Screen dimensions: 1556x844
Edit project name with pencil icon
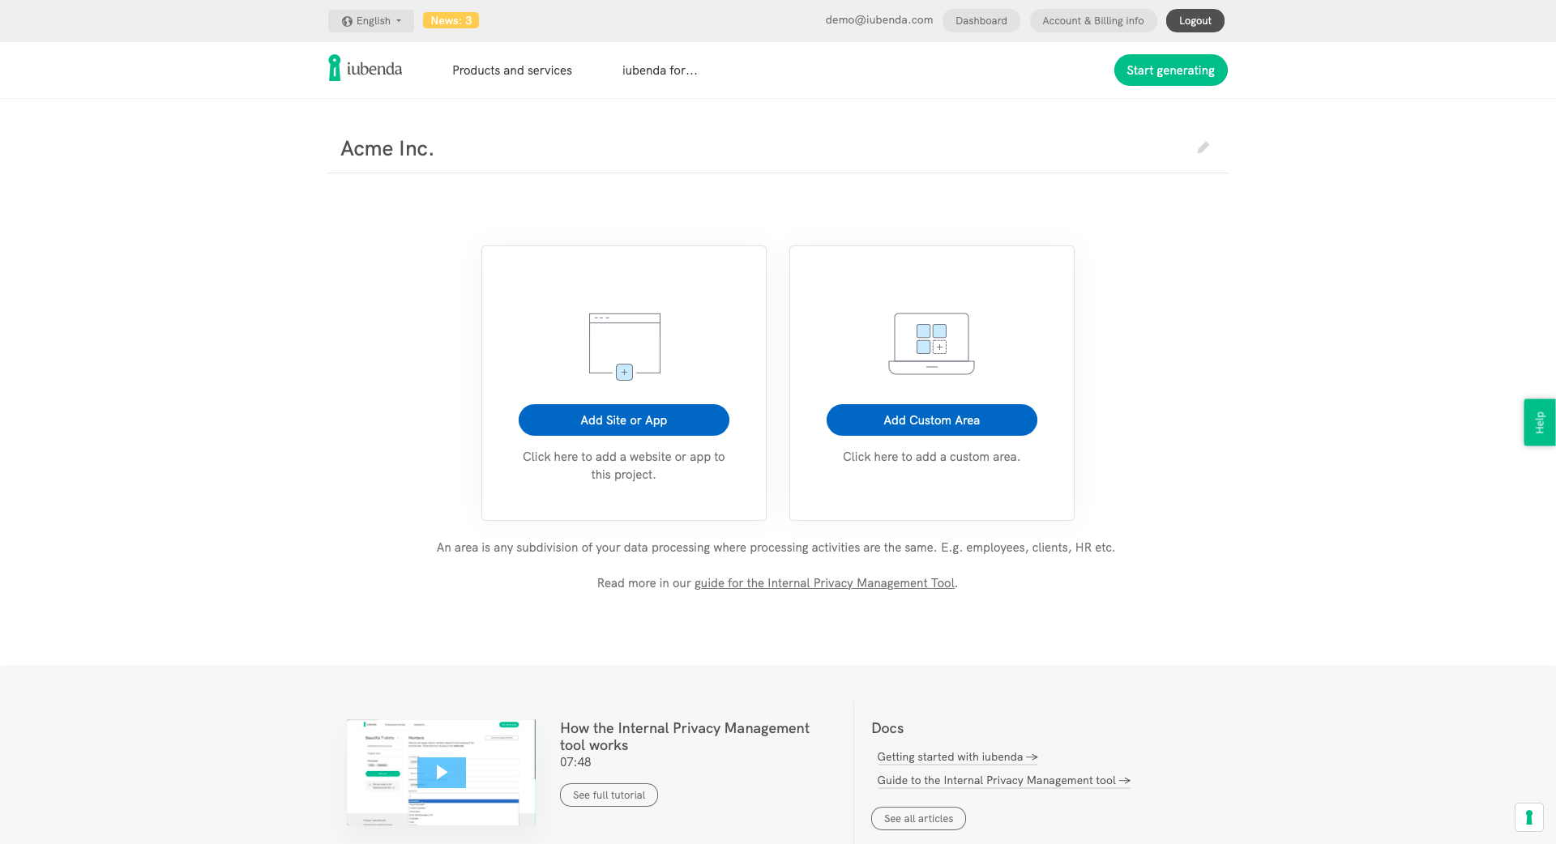pyautogui.click(x=1203, y=147)
